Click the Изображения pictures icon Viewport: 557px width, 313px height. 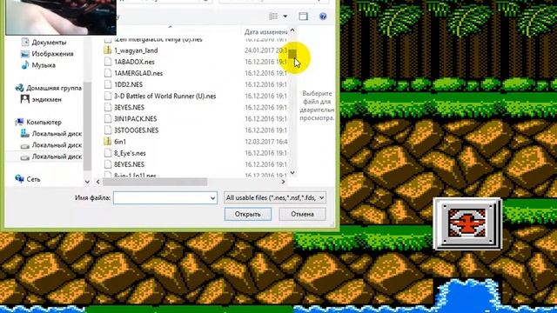coord(25,54)
